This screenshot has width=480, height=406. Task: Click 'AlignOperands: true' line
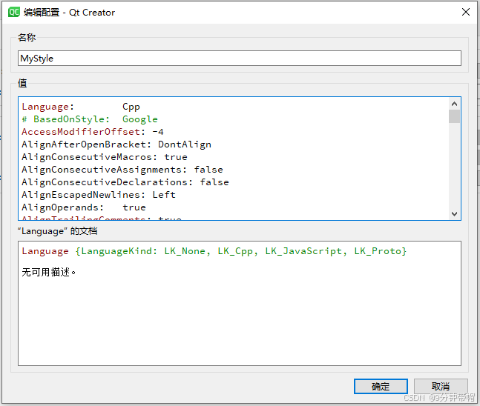84,207
